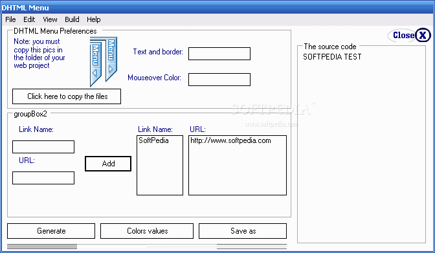The height and width of the screenshot is (253, 435).
Task: Click the Close label at top right
Action: tap(404, 35)
